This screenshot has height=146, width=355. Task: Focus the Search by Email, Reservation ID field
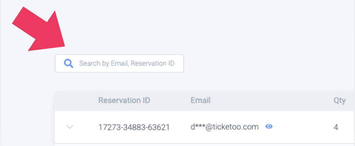(127, 64)
